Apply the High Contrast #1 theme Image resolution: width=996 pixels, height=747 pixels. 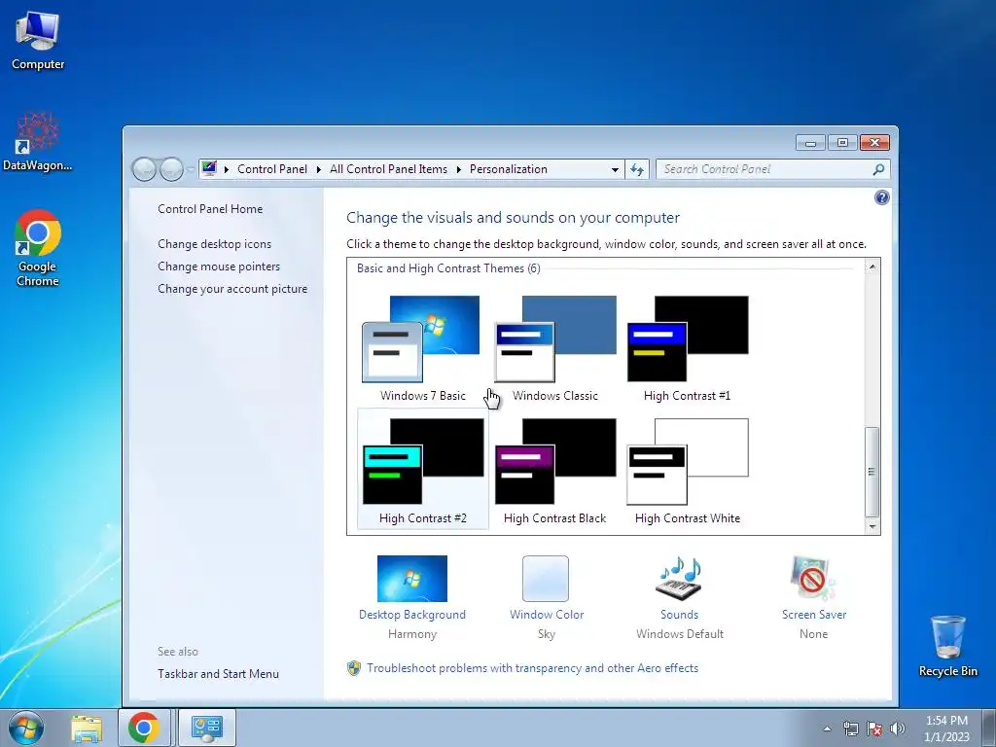point(688,347)
